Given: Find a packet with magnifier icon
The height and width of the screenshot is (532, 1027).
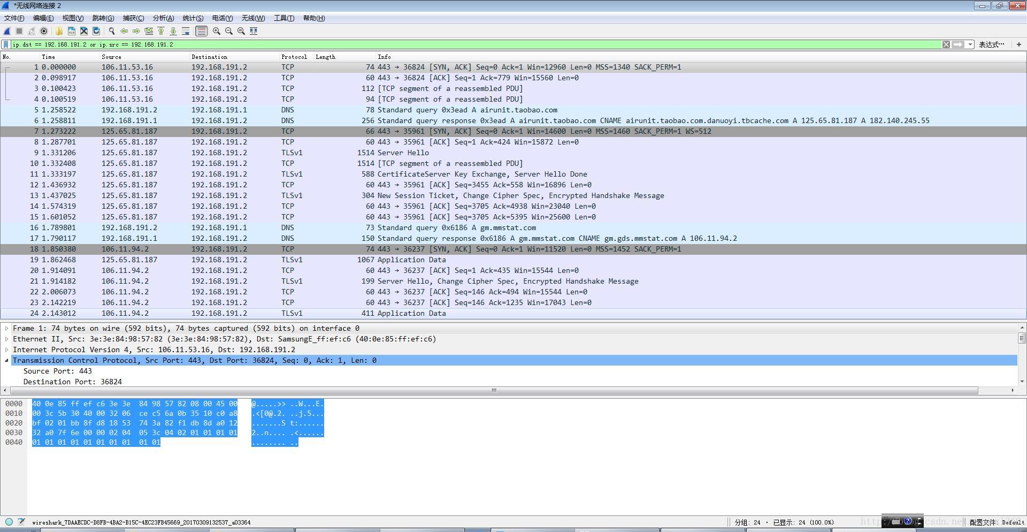Looking at the screenshot, I should click(111, 31).
